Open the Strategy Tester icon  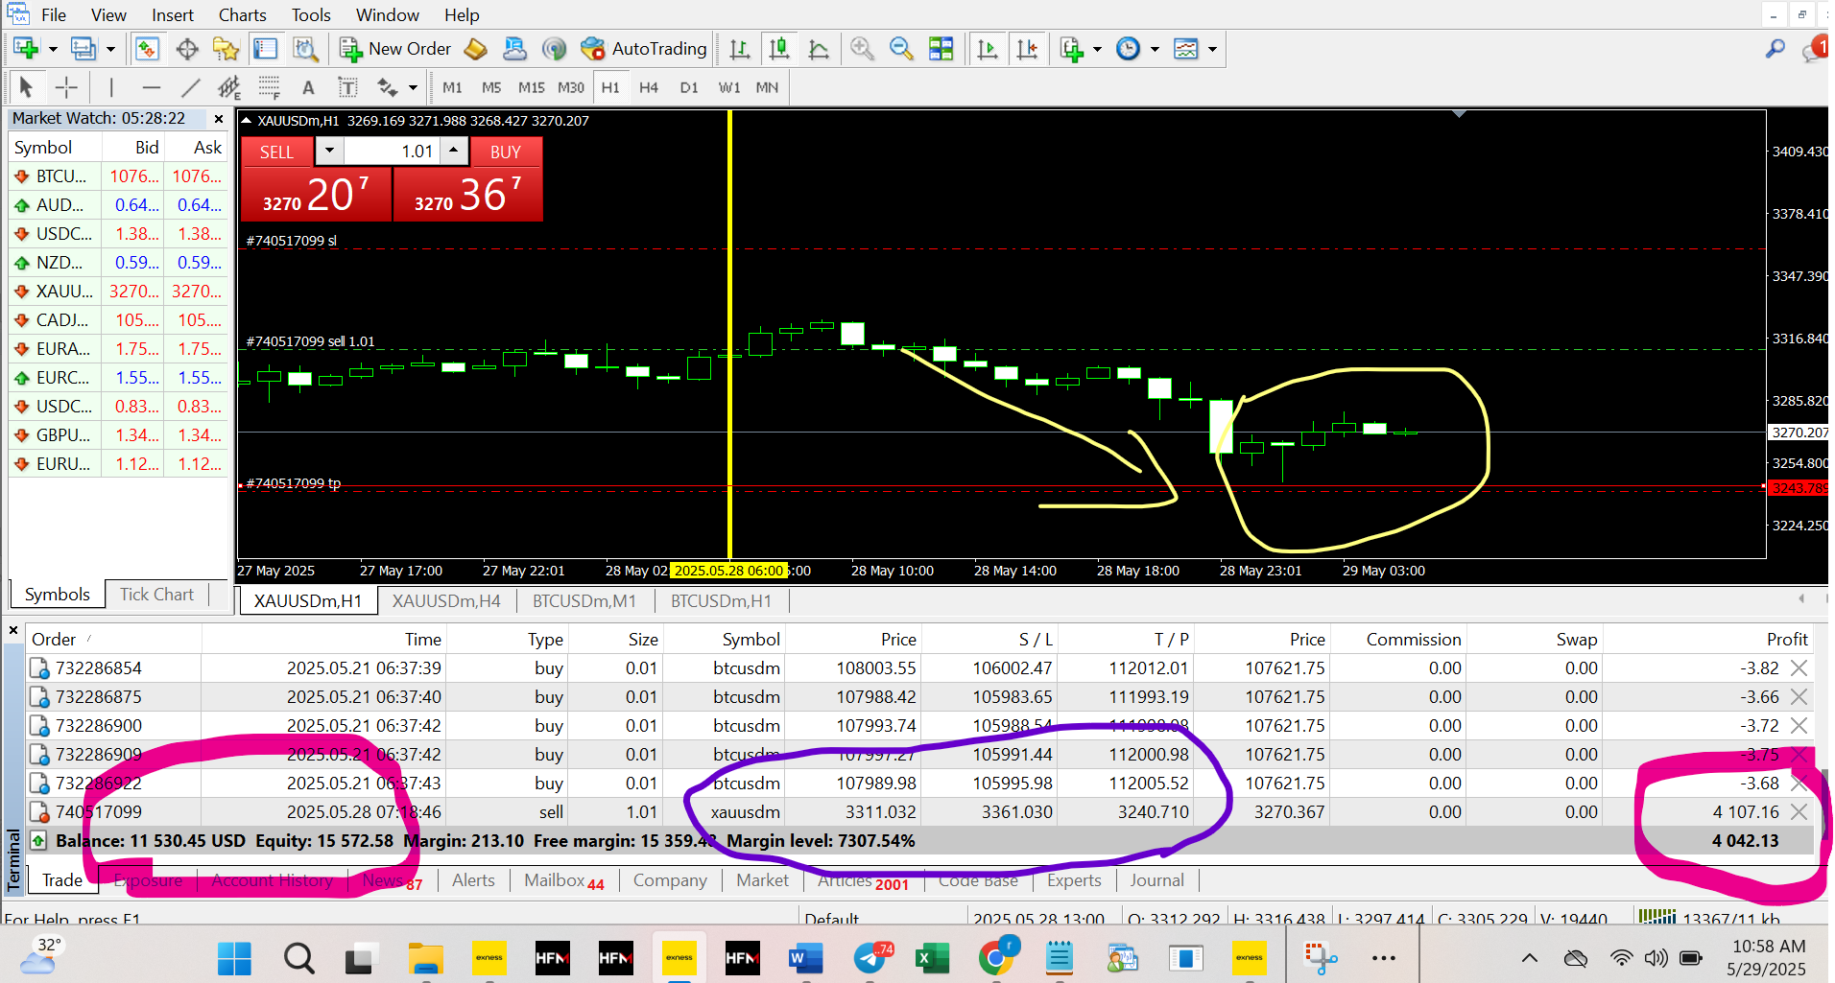pyautogui.click(x=304, y=48)
